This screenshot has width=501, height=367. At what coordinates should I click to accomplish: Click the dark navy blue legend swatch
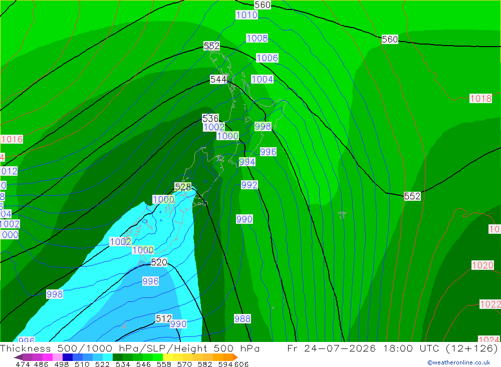tap(68, 357)
